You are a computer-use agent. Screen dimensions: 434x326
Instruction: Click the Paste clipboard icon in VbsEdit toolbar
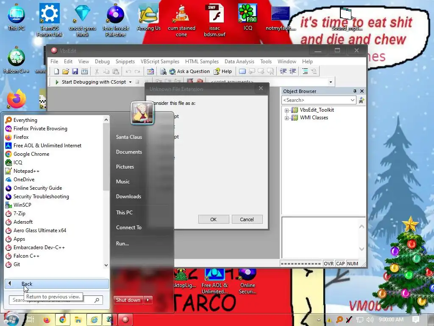(116, 71)
